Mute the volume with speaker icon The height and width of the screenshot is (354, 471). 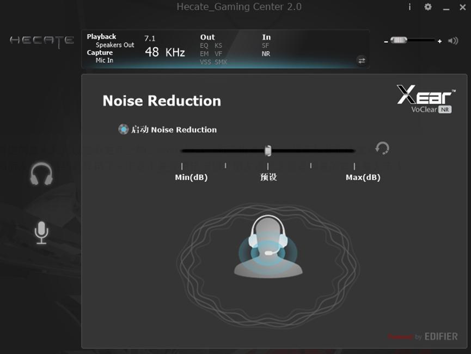(453, 41)
